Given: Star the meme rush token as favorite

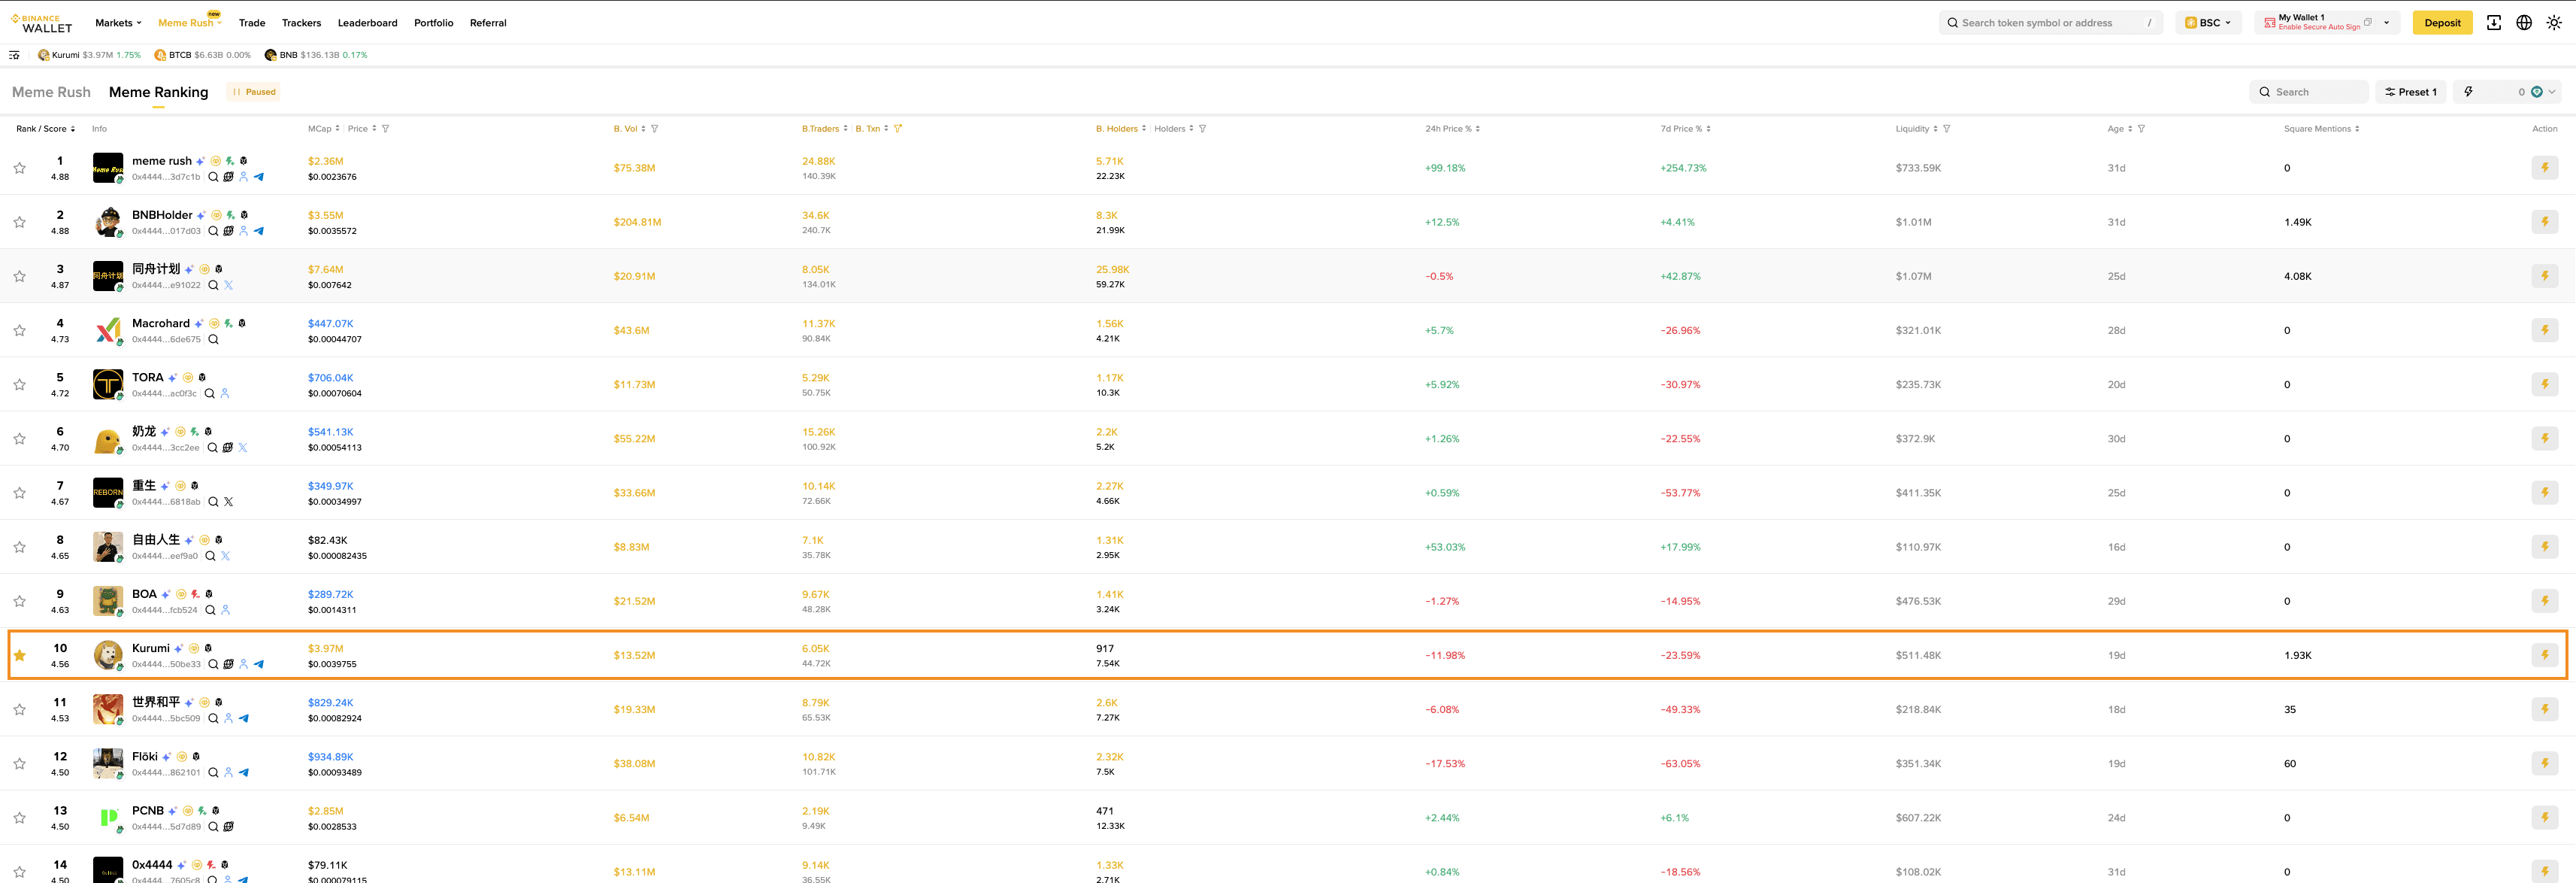Looking at the screenshot, I should pyautogui.click(x=20, y=168).
